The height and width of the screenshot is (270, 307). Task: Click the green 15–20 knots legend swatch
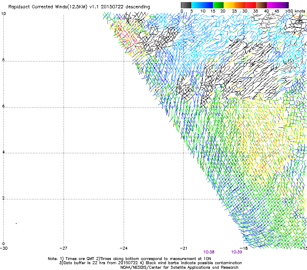[x=218, y=5]
